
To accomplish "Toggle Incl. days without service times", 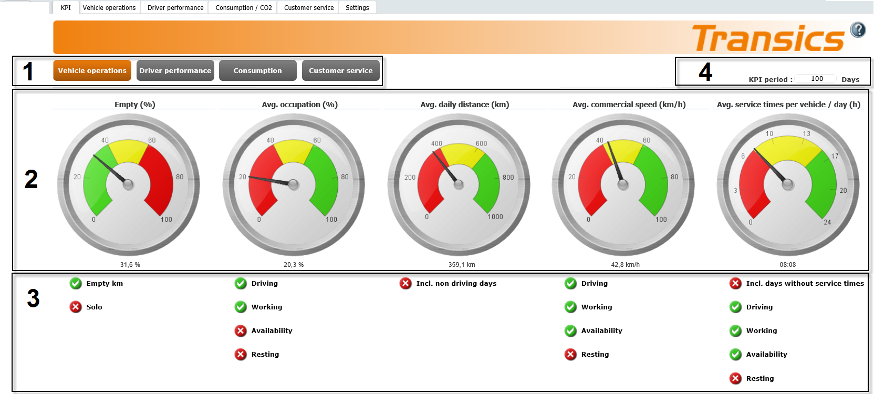I will pos(735,284).
